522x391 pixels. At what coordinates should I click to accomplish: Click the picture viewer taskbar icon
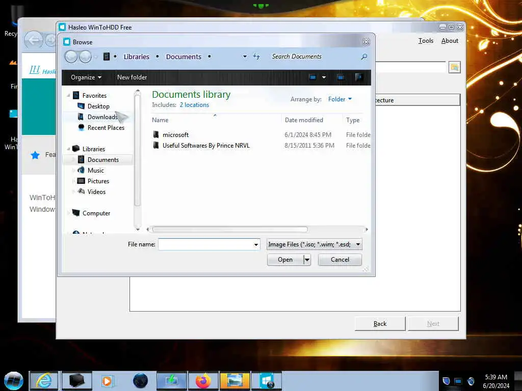point(234,381)
